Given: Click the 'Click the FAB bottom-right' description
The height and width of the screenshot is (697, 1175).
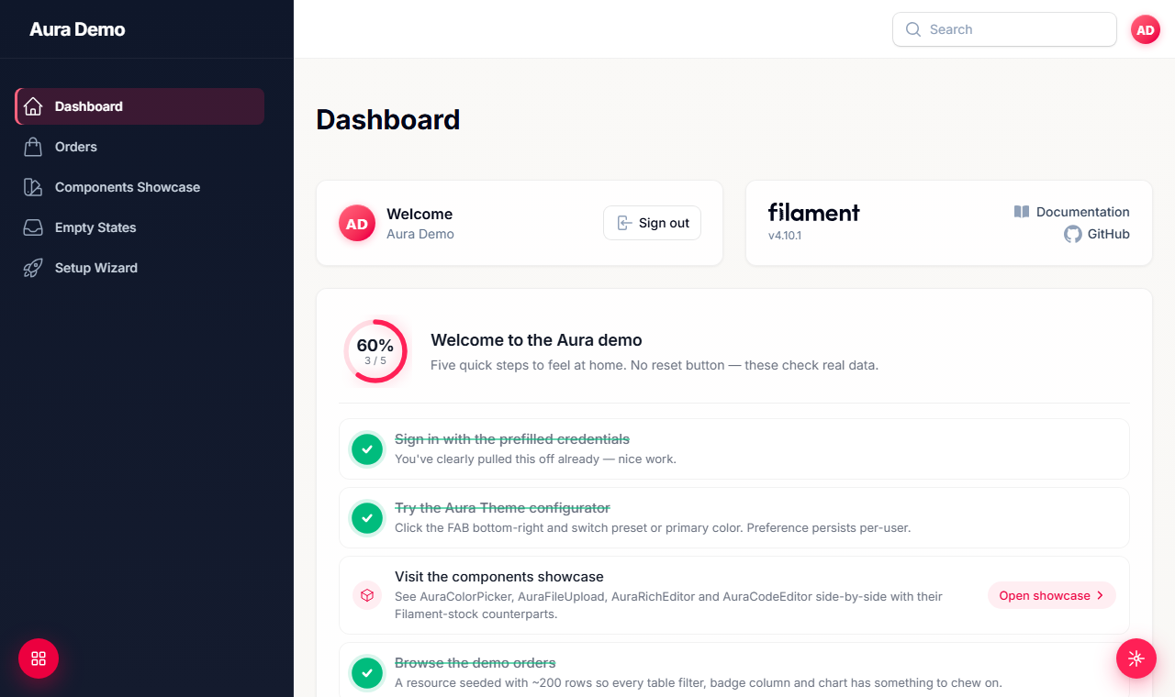Looking at the screenshot, I should click(x=653, y=527).
